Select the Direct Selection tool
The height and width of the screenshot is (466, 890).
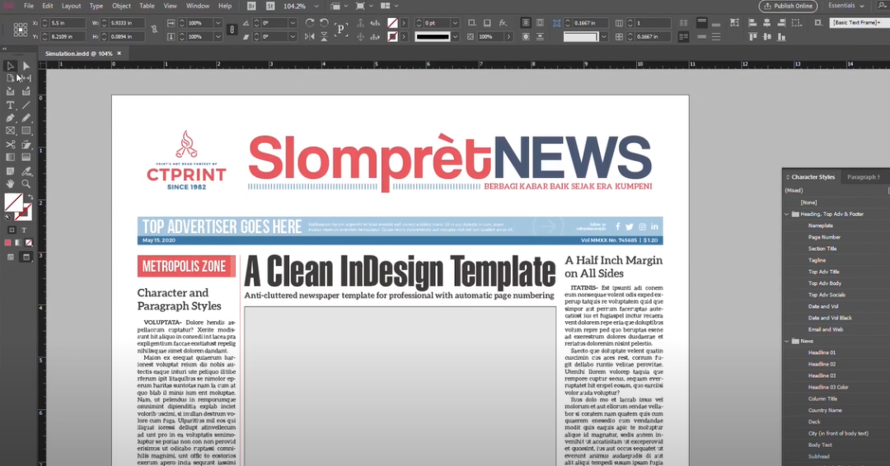(x=26, y=66)
